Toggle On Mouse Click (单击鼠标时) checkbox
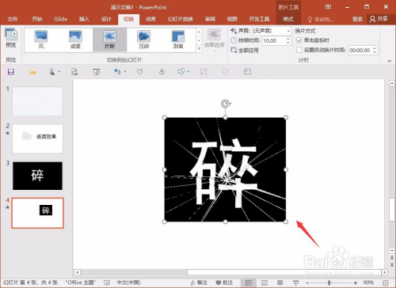 (x=299, y=40)
